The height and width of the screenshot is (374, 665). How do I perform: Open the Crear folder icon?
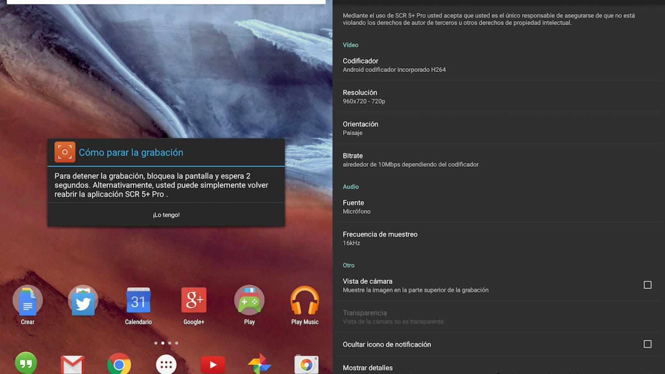(27, 301)
